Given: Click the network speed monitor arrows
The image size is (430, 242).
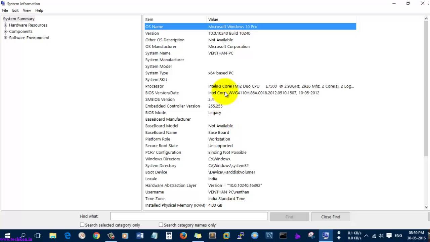Looking at the screenshot, I should tap(339, 236).
